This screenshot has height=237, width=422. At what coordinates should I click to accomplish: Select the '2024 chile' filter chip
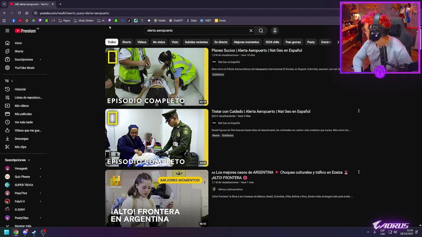[x=272, y=42]
